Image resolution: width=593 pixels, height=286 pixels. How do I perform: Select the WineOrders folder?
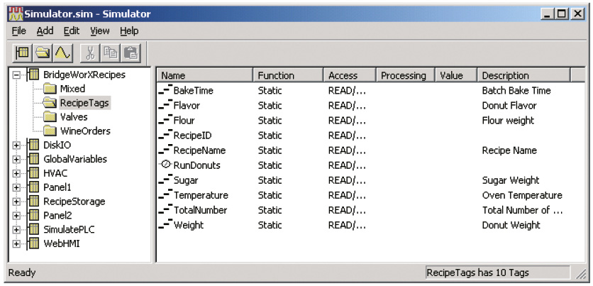[x=85, y=131]
